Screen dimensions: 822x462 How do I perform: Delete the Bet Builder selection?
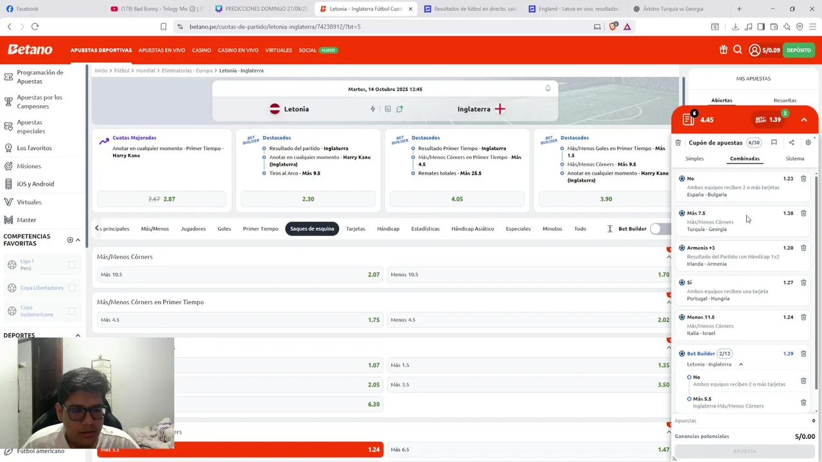pos(803,354)
